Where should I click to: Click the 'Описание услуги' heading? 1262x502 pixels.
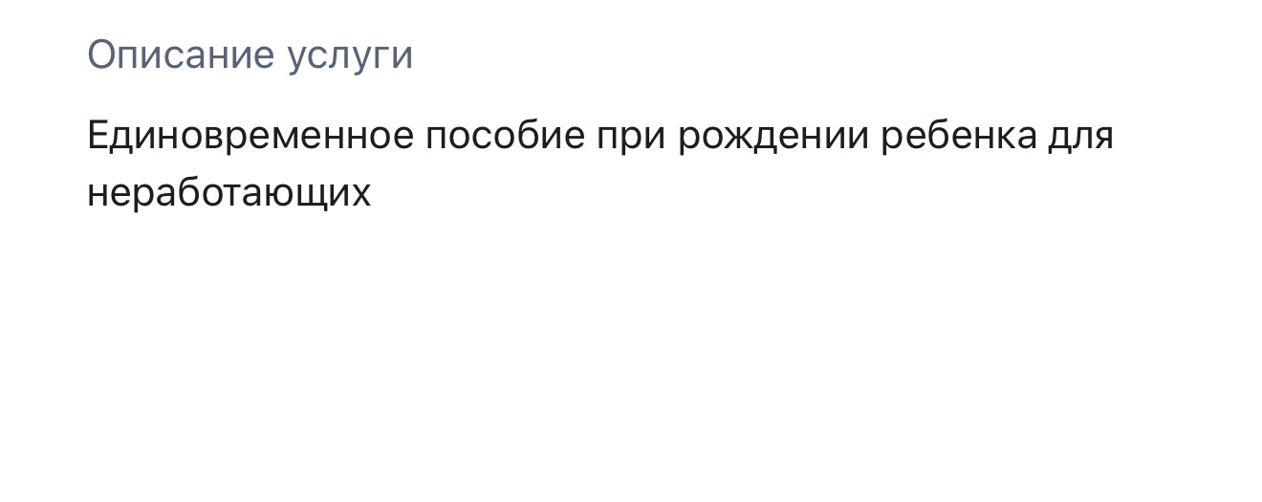point(250,55)
